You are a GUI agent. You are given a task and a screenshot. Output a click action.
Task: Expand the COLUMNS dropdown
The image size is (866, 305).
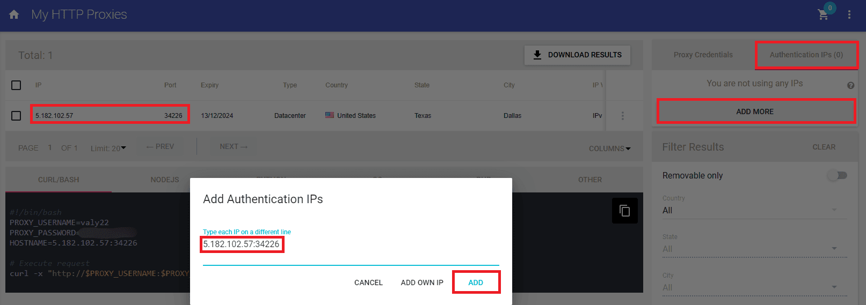[x=609, y=148]
